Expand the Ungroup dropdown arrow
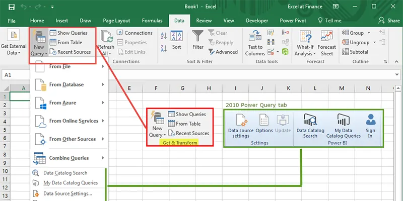The image size is (403, 201). (x=374, y=42)
